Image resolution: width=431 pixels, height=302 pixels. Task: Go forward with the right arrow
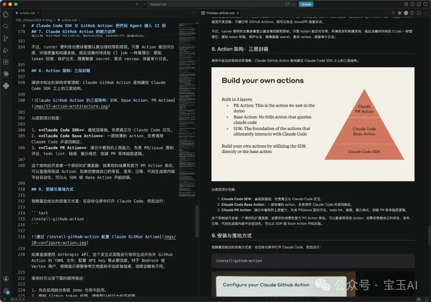144,4
